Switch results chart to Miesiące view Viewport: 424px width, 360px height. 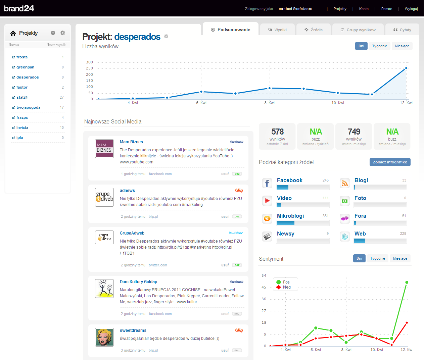(402, 46)
